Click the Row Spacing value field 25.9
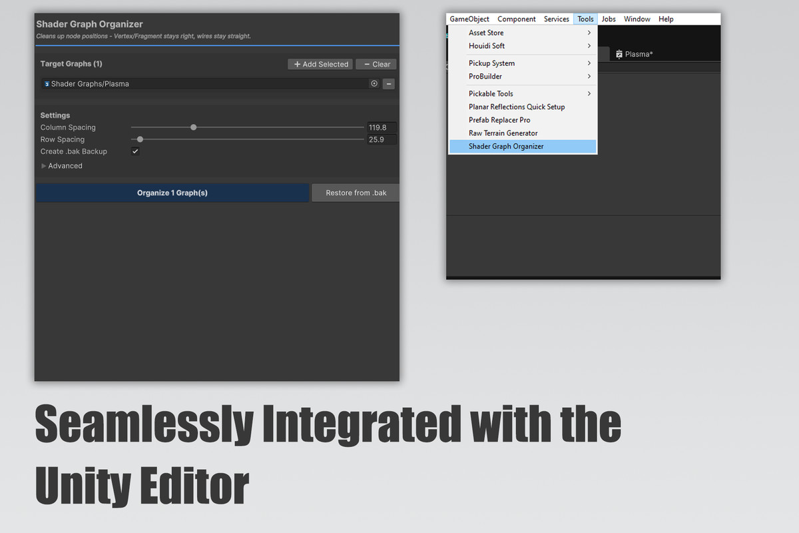This screenshot has width=799, height=533. click(382, 139)
